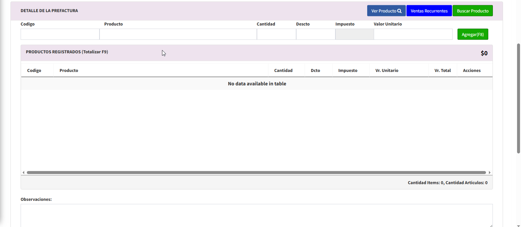Sort by the Vr. Unitario column header
This screenshot has width=521, height=227.
(x=387, y=70)
